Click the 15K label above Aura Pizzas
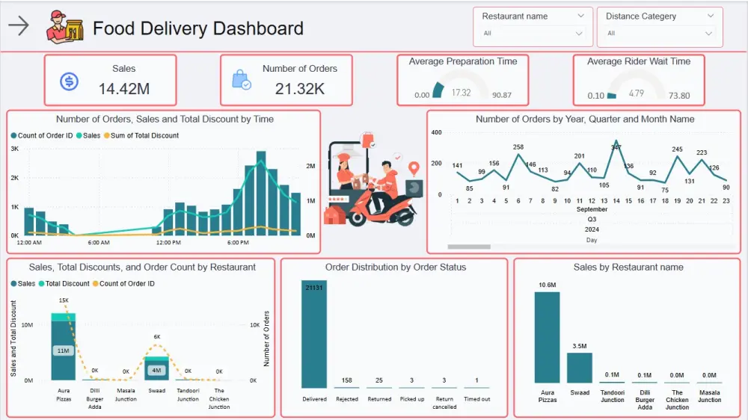Viewport: 748px width, 420px height. point(64,300)
